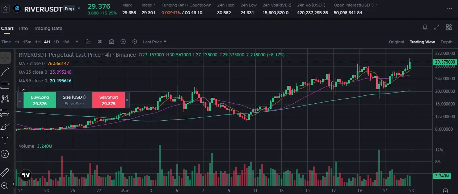Select the brush drawing tool
Screen dimensions: 458x194
5,126
